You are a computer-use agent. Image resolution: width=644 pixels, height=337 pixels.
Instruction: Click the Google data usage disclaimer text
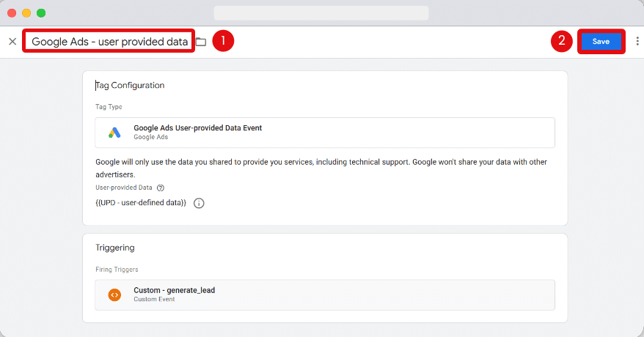point(321,168)
